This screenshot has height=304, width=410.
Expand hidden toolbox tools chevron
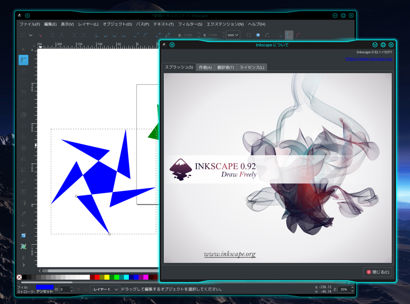tap(23, 265)
